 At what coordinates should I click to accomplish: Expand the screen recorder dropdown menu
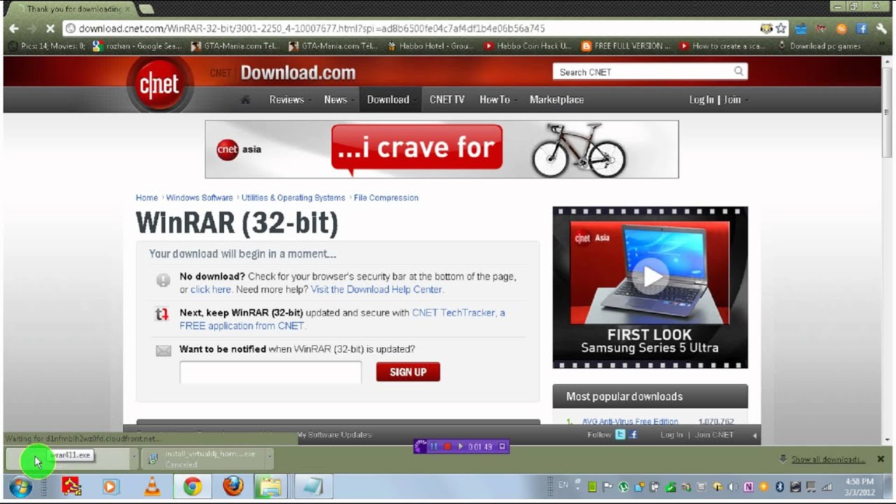pos(502,446)
